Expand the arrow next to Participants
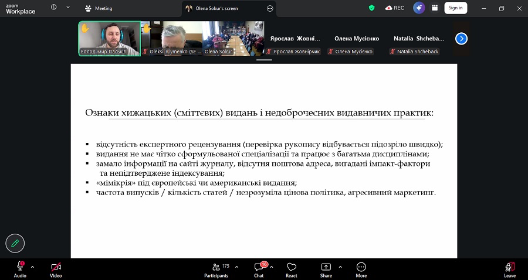This screenshot has height=280, width=528. pyautogui.click(x=236, y=267)
